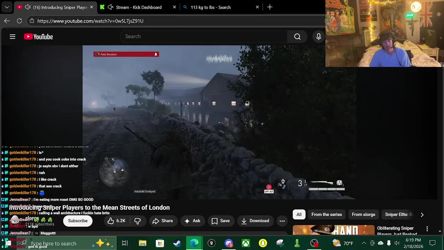
Task: Select the Sniper Elite chip
Action: (399, 215)
